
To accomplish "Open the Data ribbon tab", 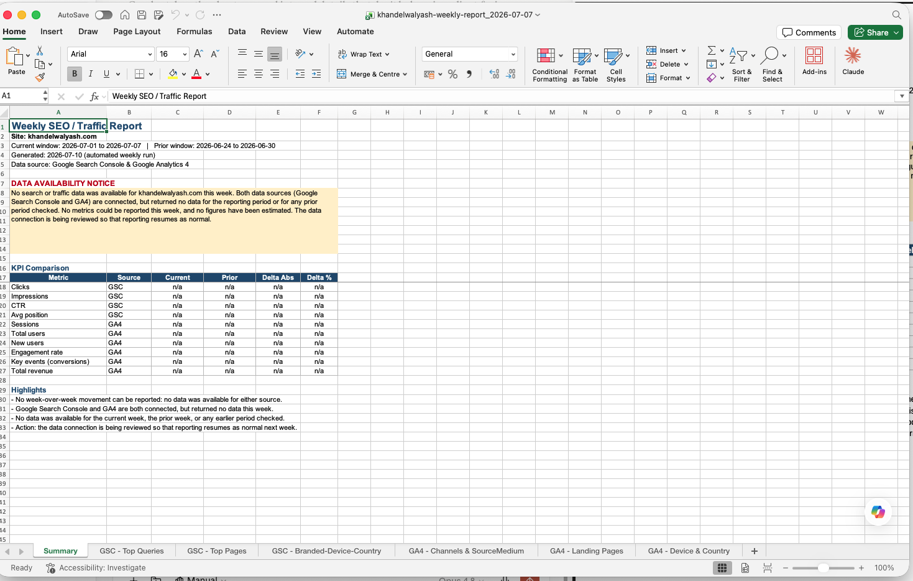I will (237, 32).
